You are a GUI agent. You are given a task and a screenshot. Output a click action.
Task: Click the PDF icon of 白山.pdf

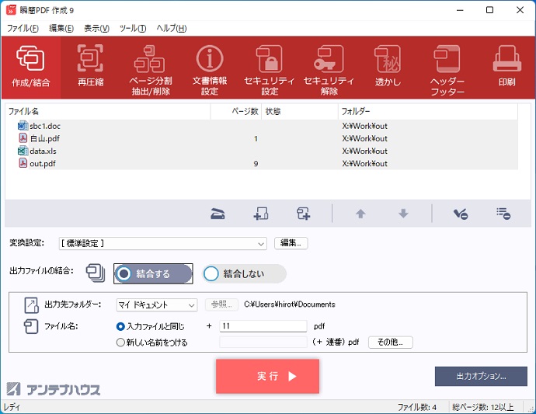pos(23,138)
